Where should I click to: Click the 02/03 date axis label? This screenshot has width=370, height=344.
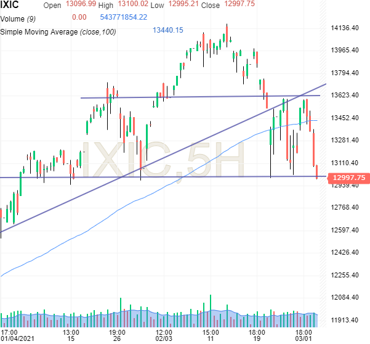163,338
